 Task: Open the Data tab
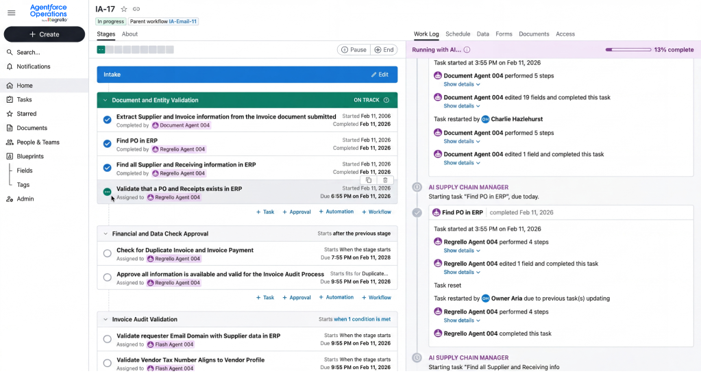tap(483, 34)
